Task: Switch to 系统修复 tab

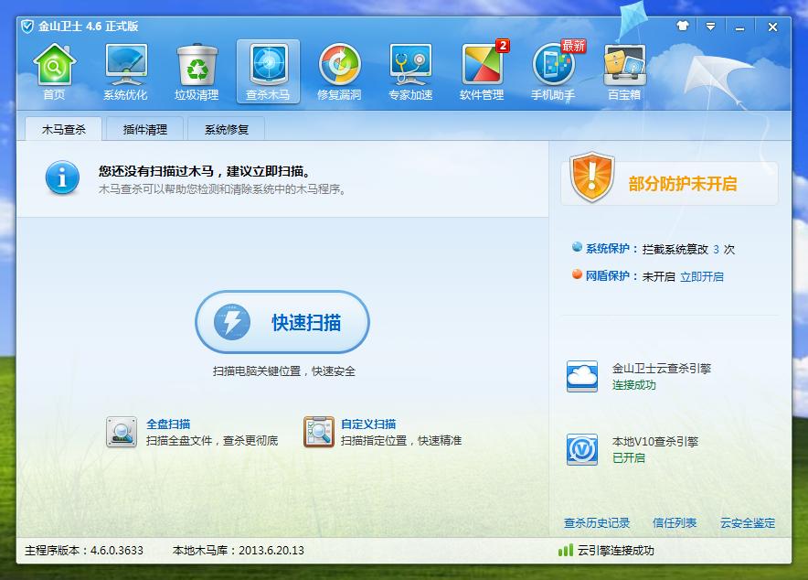Action: tap(226, 129)
